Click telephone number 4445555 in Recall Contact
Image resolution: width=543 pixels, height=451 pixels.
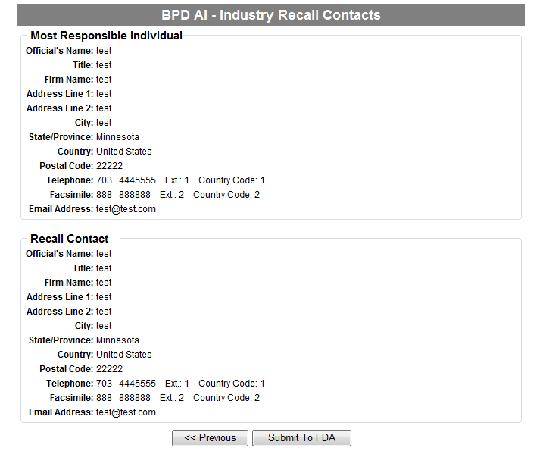(137, 384)
